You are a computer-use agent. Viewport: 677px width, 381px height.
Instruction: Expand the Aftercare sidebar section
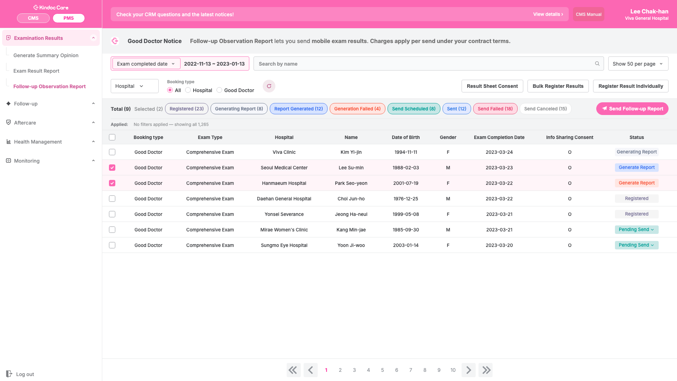pyautogui.click(x=93, y=122)
